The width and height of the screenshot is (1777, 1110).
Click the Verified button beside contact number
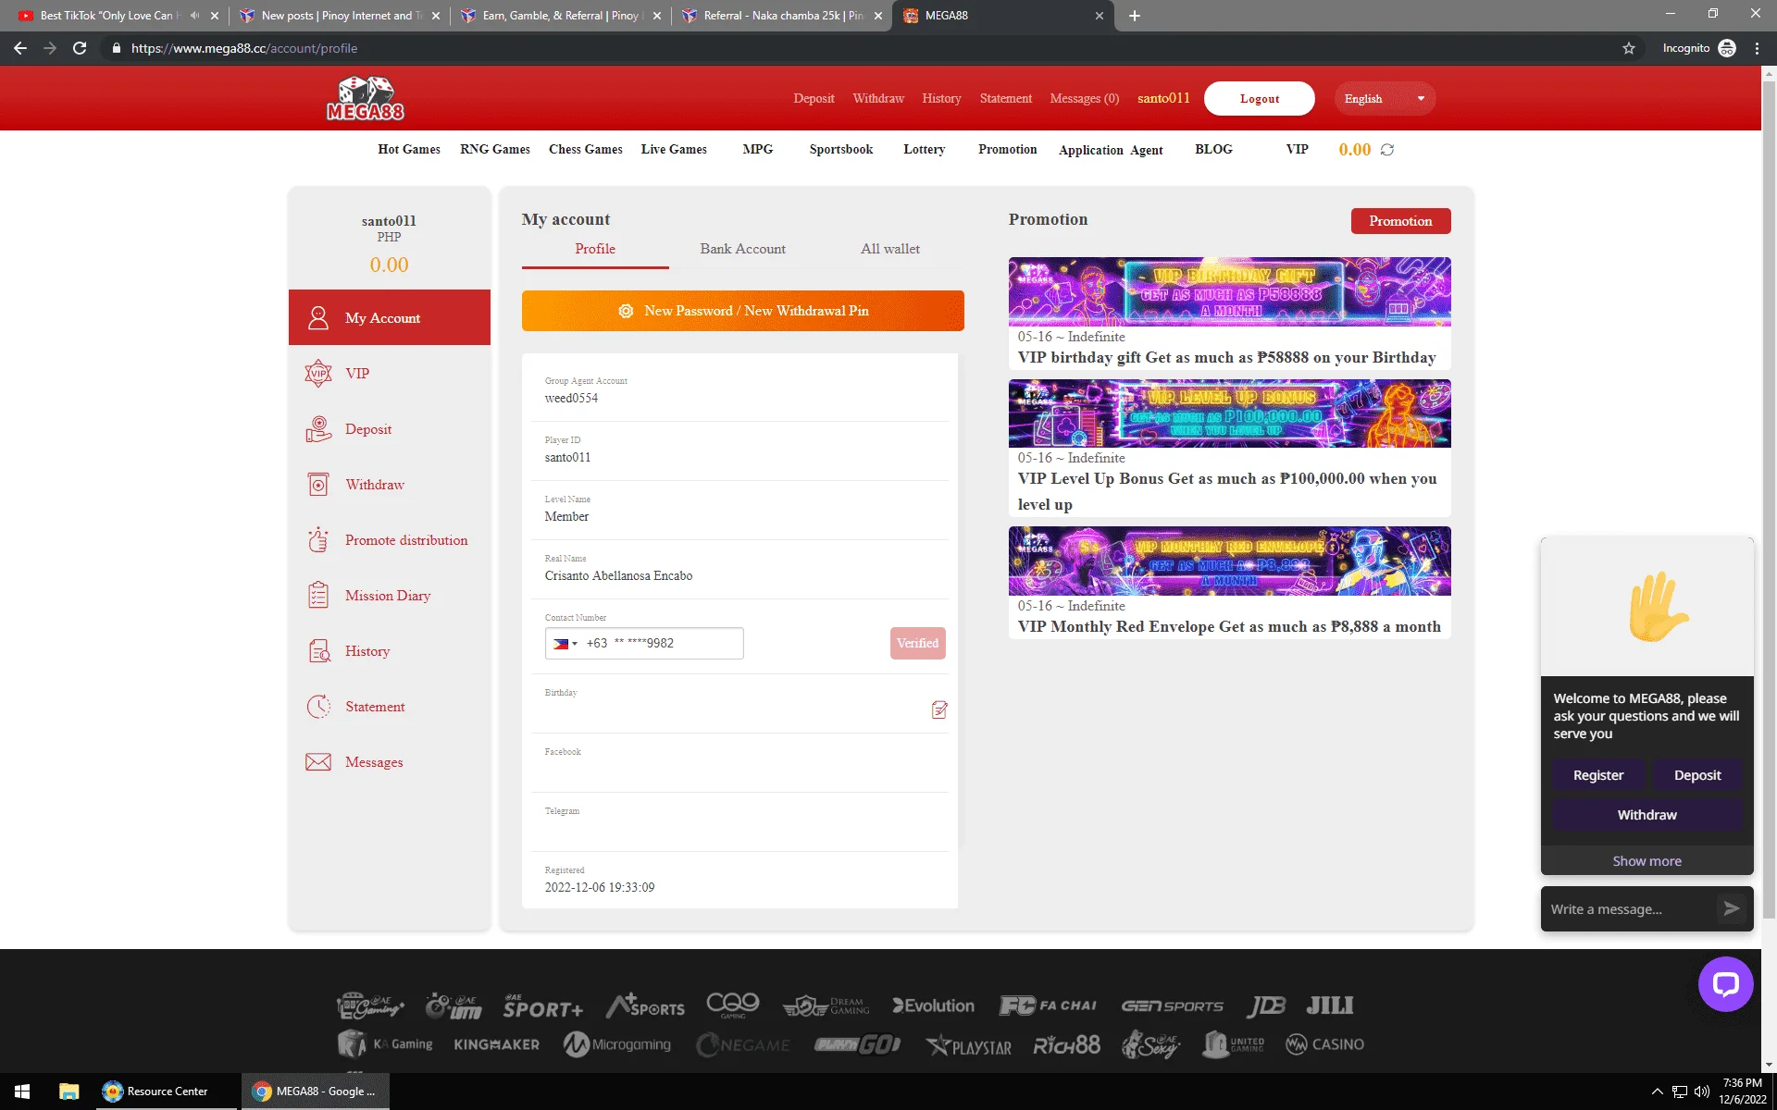tap(917, 644)
